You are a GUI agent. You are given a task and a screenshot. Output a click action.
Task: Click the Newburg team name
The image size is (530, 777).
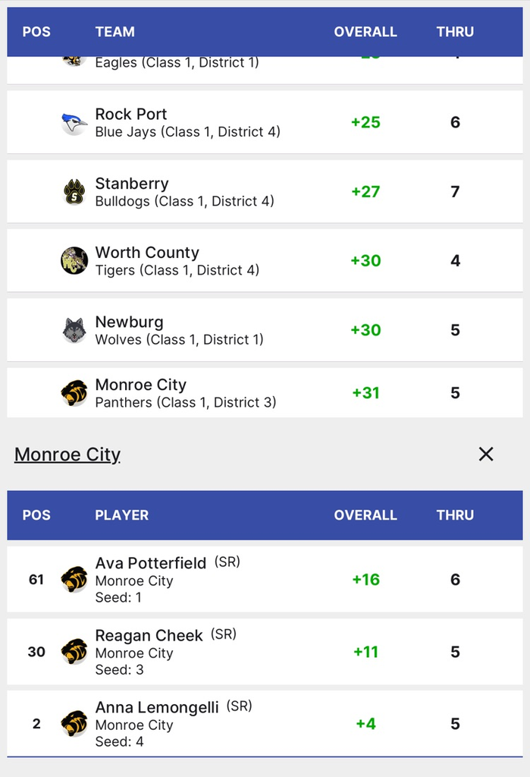(x=129, y=322)
